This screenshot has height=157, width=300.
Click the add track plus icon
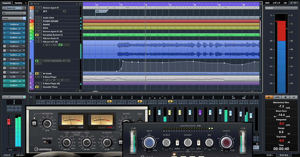tap(76, 4)
